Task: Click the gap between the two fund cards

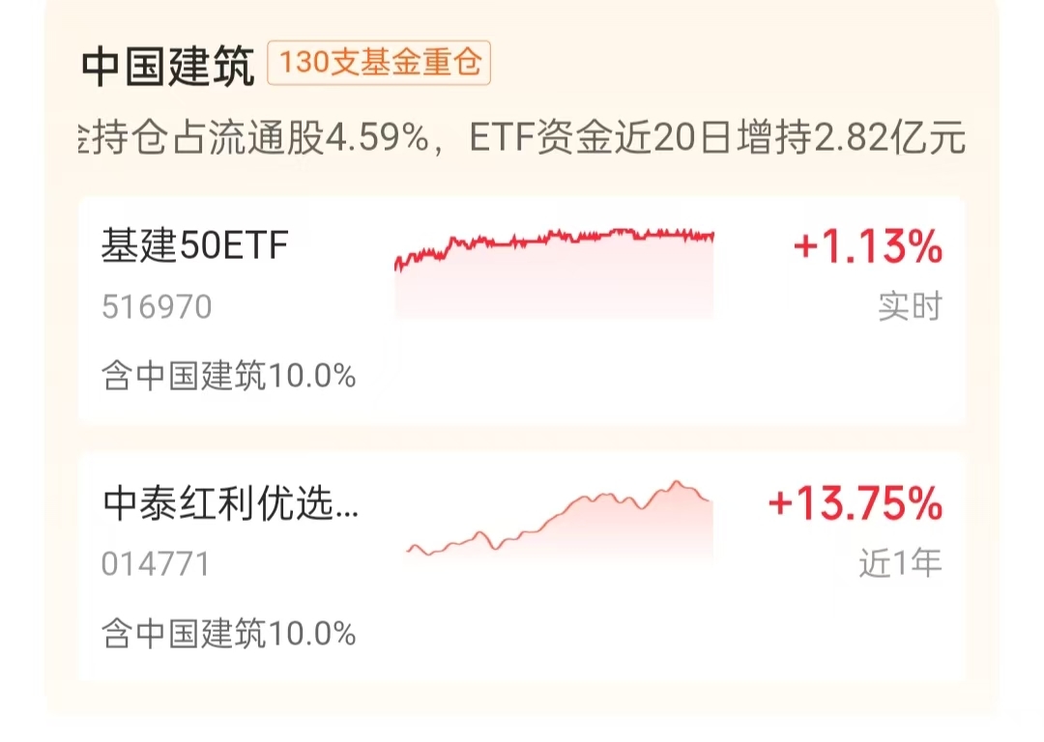Action: coord(522,437)
